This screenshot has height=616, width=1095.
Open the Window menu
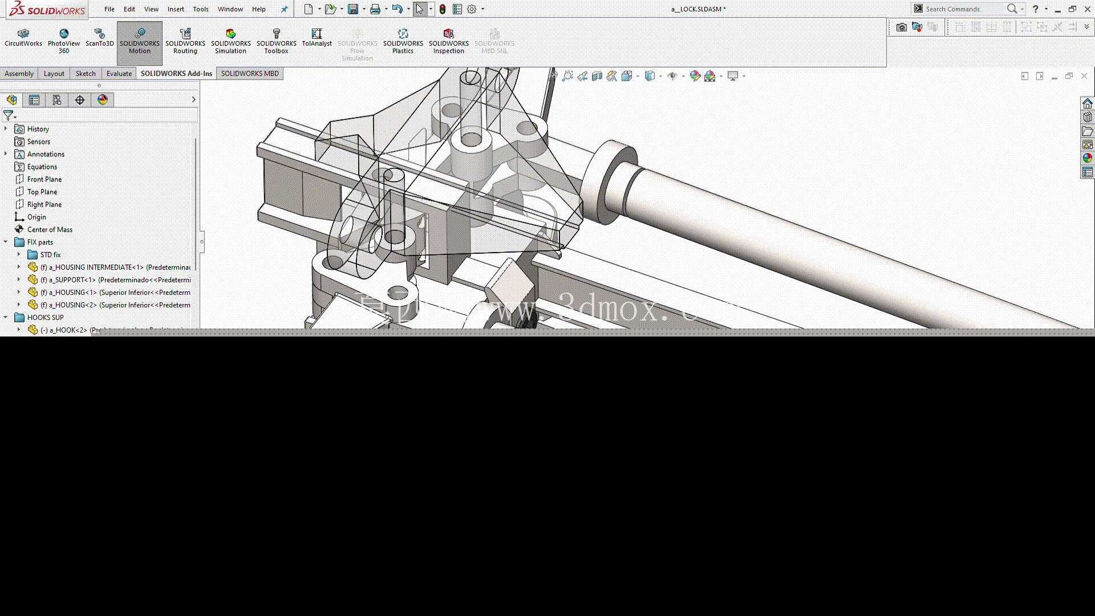(x=230, y=9)
